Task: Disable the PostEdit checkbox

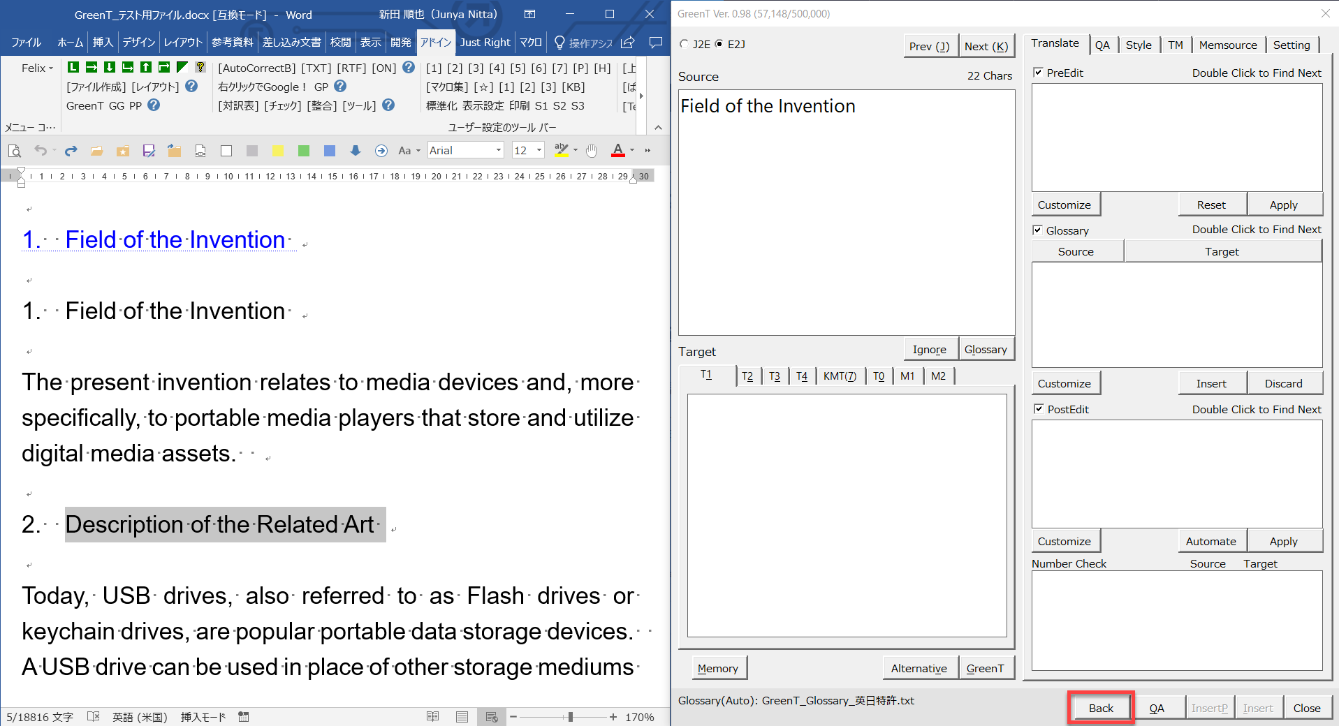Action: 1038,409
